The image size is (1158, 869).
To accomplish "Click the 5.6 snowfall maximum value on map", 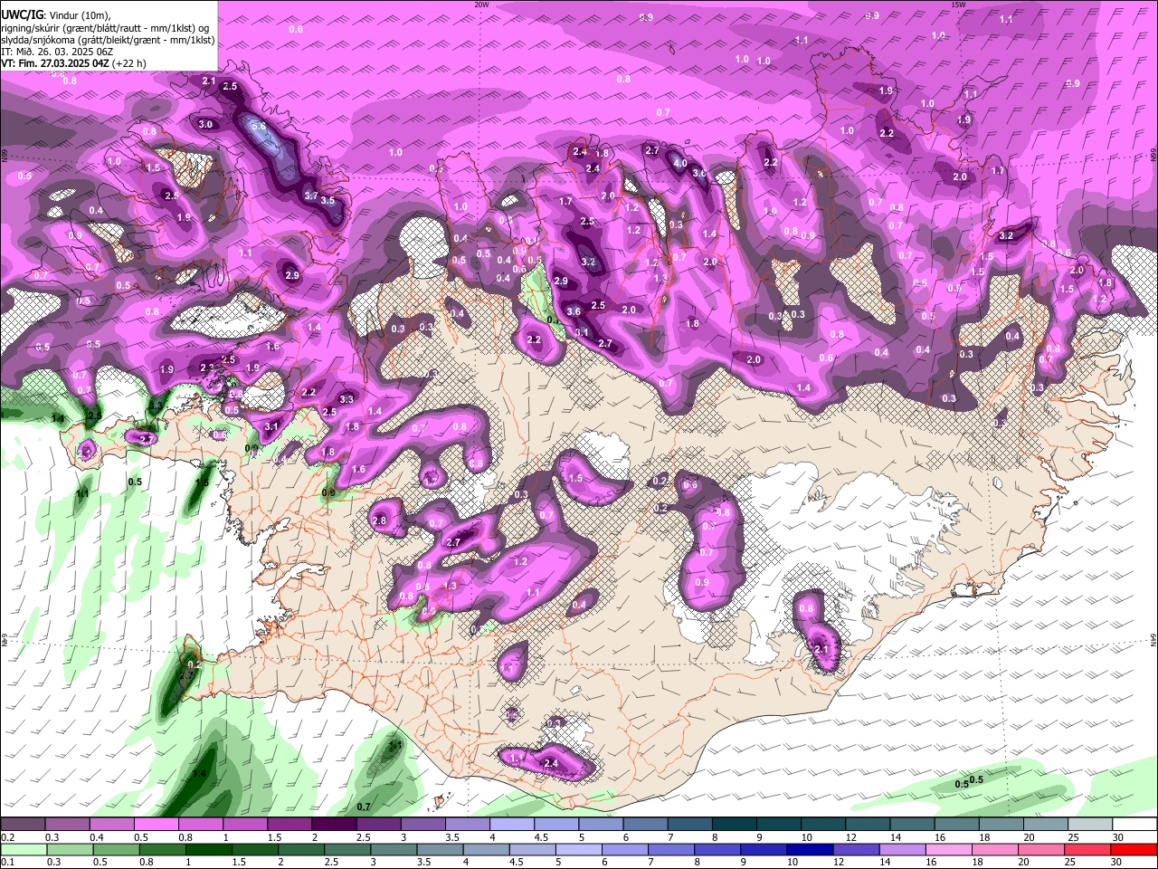I will [x=259, y=126].
